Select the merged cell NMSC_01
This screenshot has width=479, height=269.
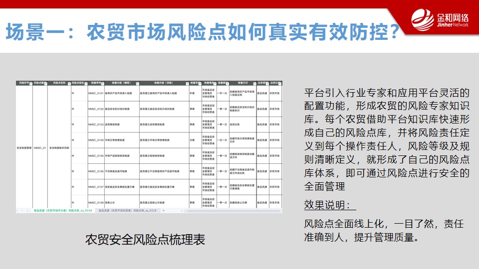[x=40, y=147]
